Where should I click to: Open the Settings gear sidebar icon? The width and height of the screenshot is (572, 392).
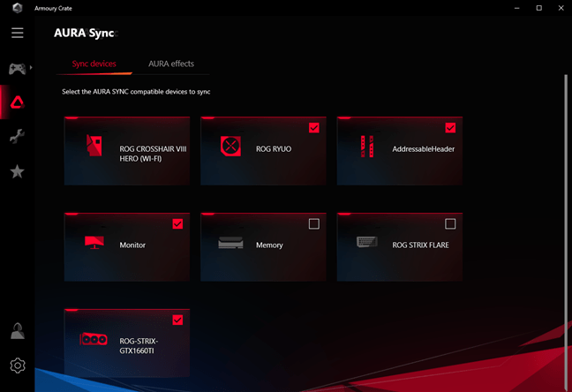[x=17, y=366]
